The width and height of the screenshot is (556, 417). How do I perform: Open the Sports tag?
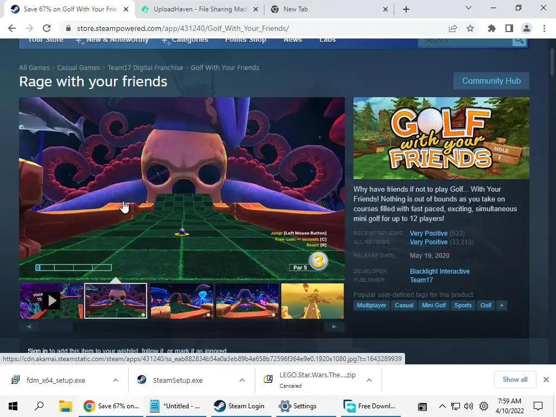pyautogui.click(x=463, y=305)
